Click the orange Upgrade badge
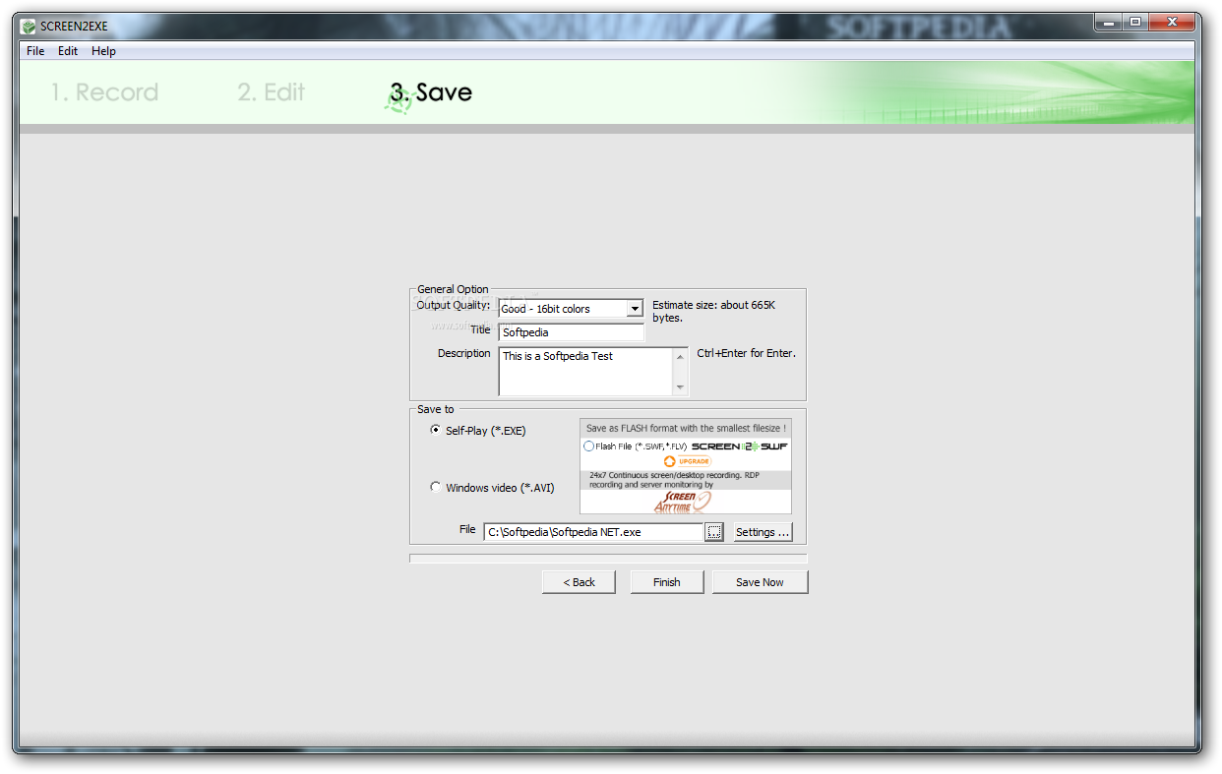The image size is (1222, 774). pyautogui.click(x=687, y=461)
